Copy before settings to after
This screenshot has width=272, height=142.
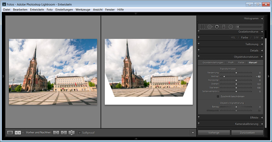[56, 133]
